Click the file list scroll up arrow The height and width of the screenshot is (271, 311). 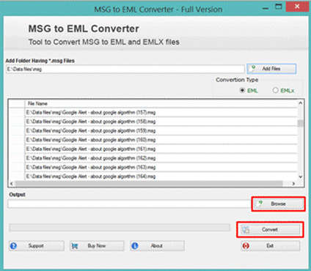301,103
